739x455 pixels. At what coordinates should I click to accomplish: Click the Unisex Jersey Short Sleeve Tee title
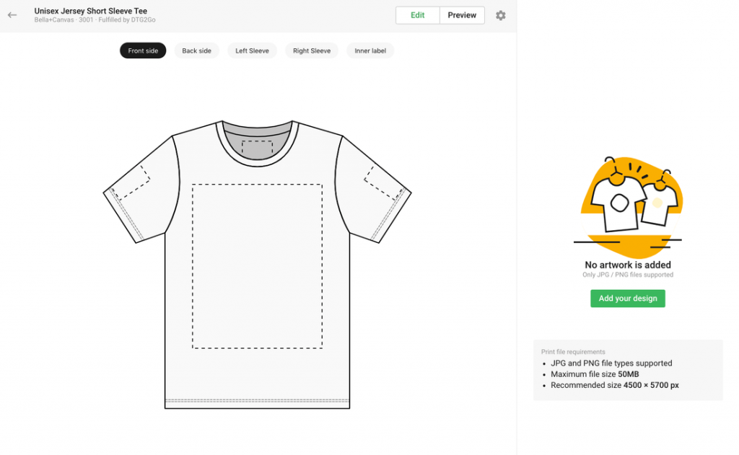[91, 11]
